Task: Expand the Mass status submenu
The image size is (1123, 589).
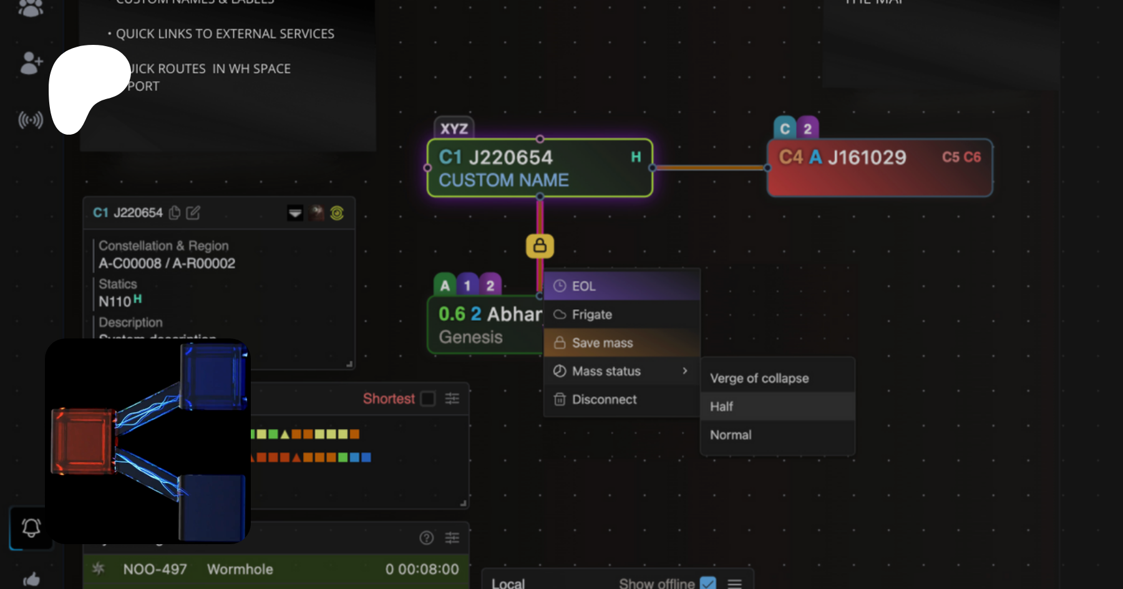Action: pos(621,371)
